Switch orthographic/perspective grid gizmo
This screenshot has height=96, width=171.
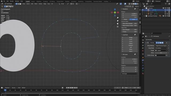pyautogui.click(x=118, y=27)
